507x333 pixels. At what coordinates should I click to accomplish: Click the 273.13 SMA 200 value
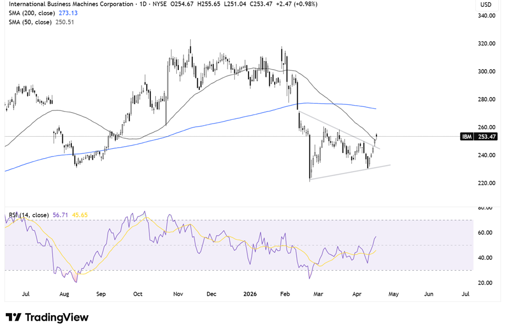pyautogui.click(x=68, y=13)
